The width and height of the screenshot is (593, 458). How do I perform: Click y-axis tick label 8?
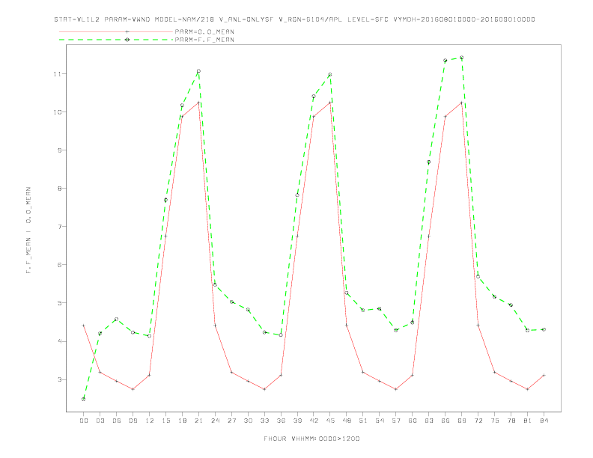59,188
